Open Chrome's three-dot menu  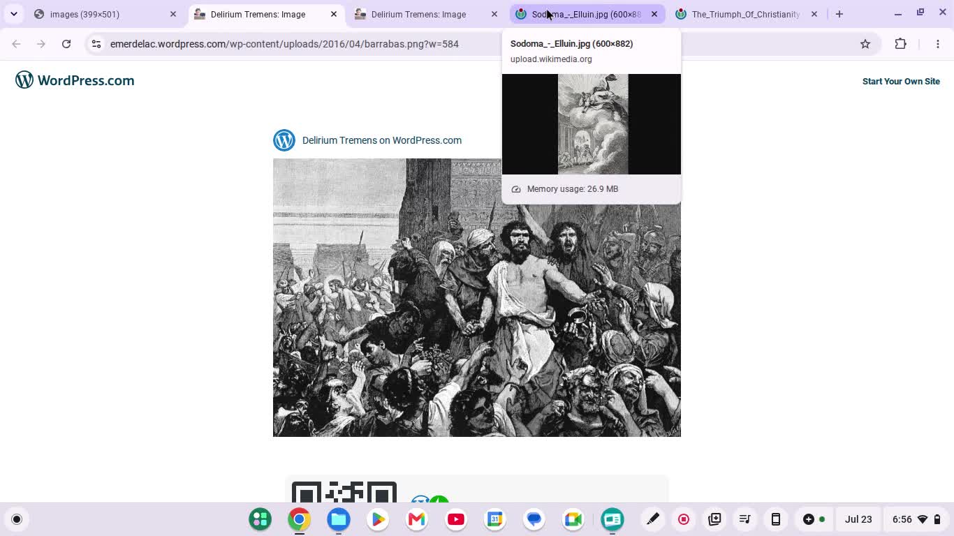pos(938,44)
